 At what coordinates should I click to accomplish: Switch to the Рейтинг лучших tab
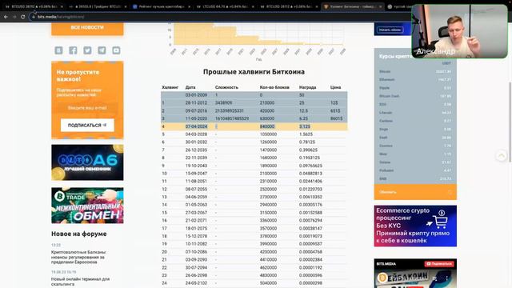(161, 6)
